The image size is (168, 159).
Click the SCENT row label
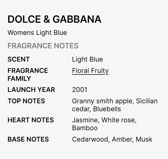pos(19,59)
